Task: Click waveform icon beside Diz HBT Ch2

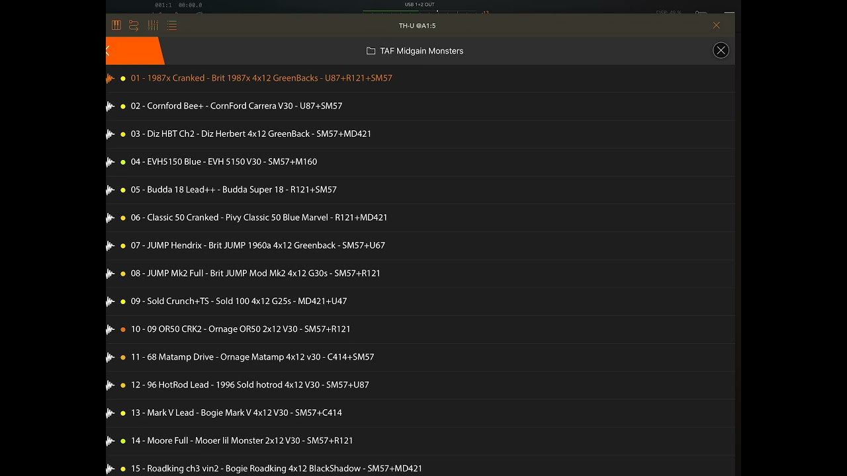Action: coord(111,134)
